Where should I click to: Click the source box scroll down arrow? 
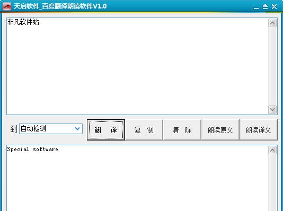(272, 110)
